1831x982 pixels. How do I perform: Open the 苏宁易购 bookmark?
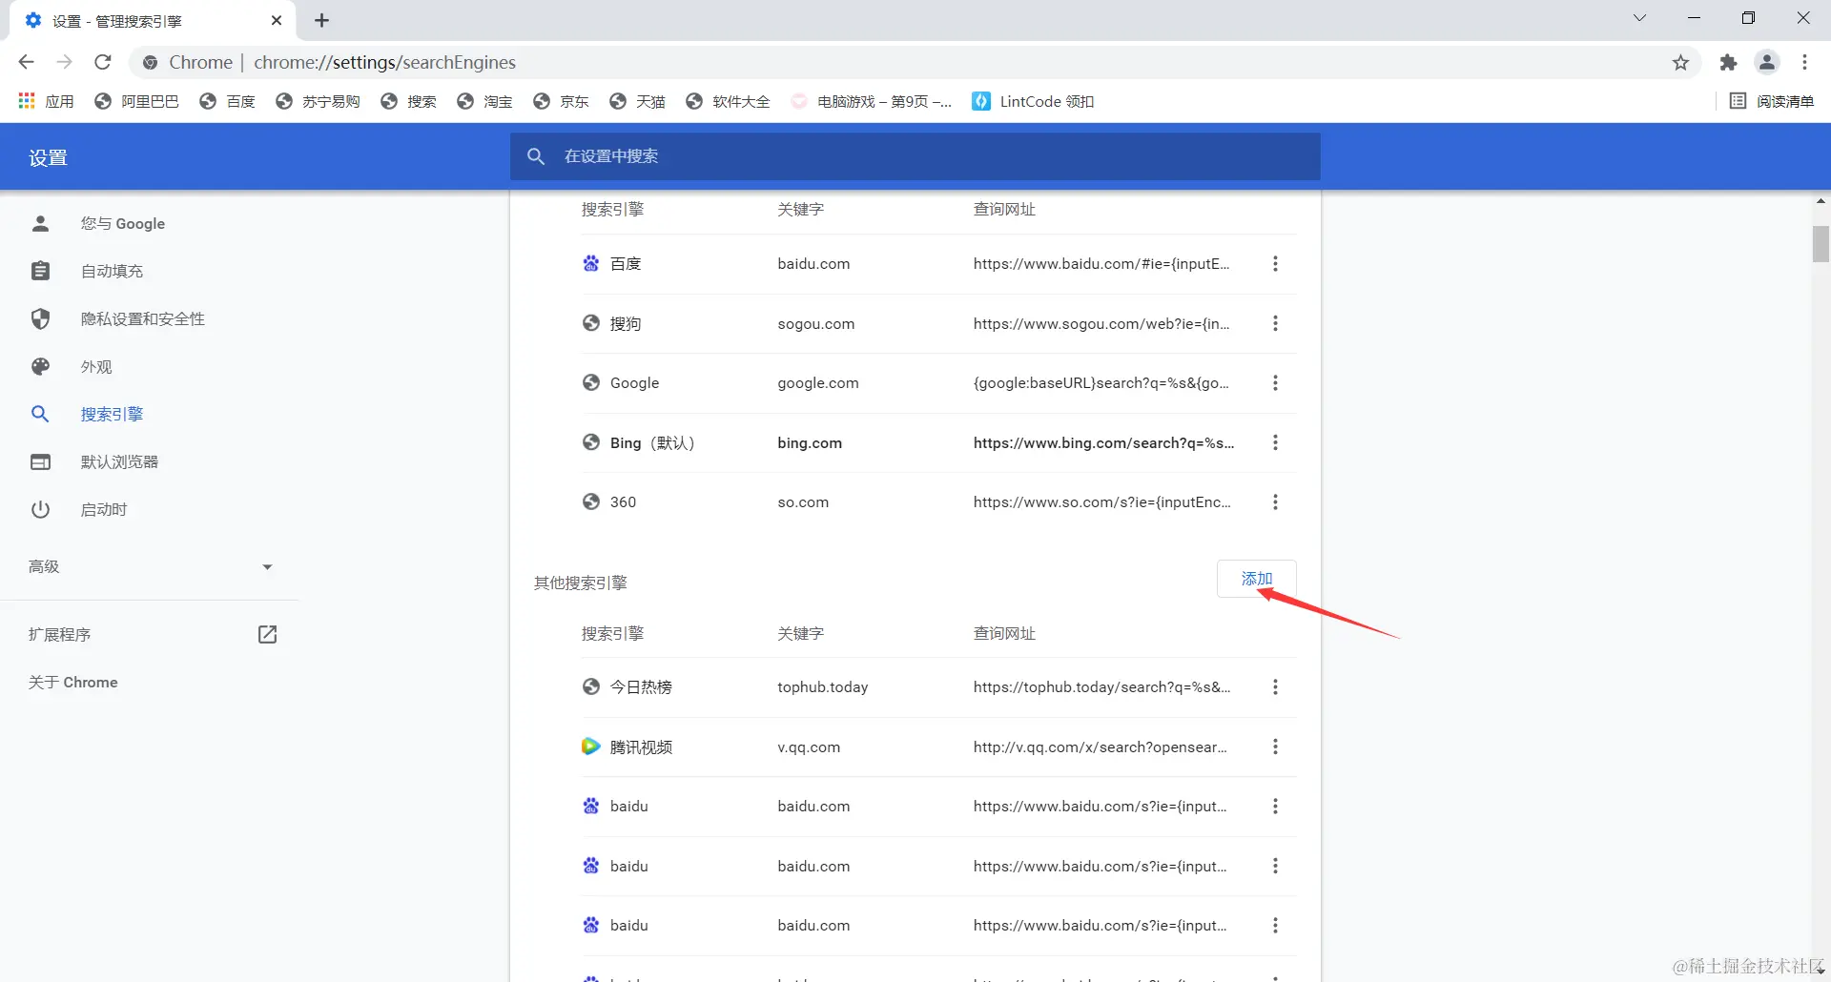[x=318, y=101]
